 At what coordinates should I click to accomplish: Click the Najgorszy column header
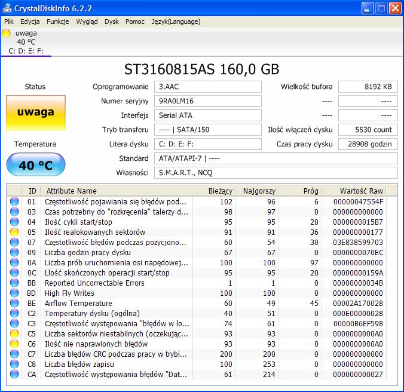pos(257,191)
